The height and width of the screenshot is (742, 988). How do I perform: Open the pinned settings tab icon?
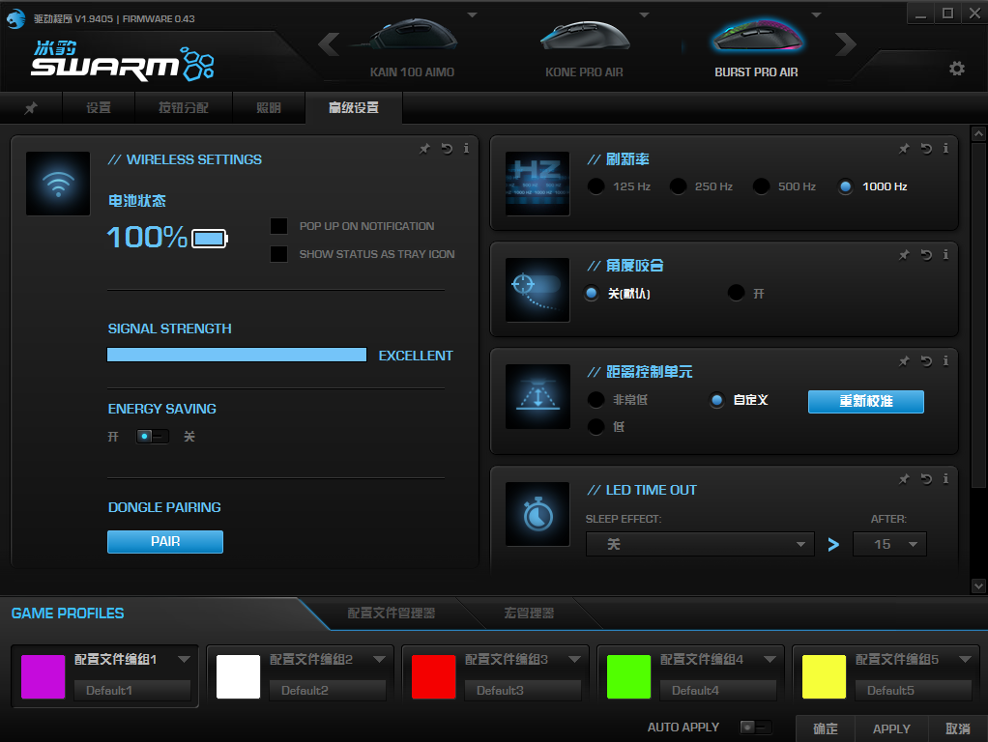tap(31, 107)
